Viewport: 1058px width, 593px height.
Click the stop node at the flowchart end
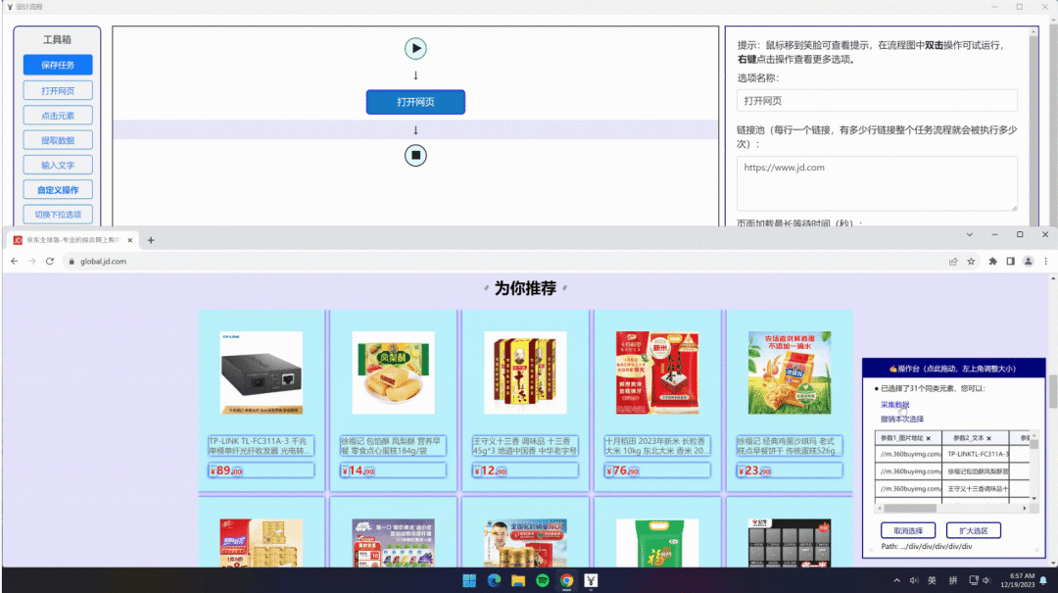tap(415, 155)
